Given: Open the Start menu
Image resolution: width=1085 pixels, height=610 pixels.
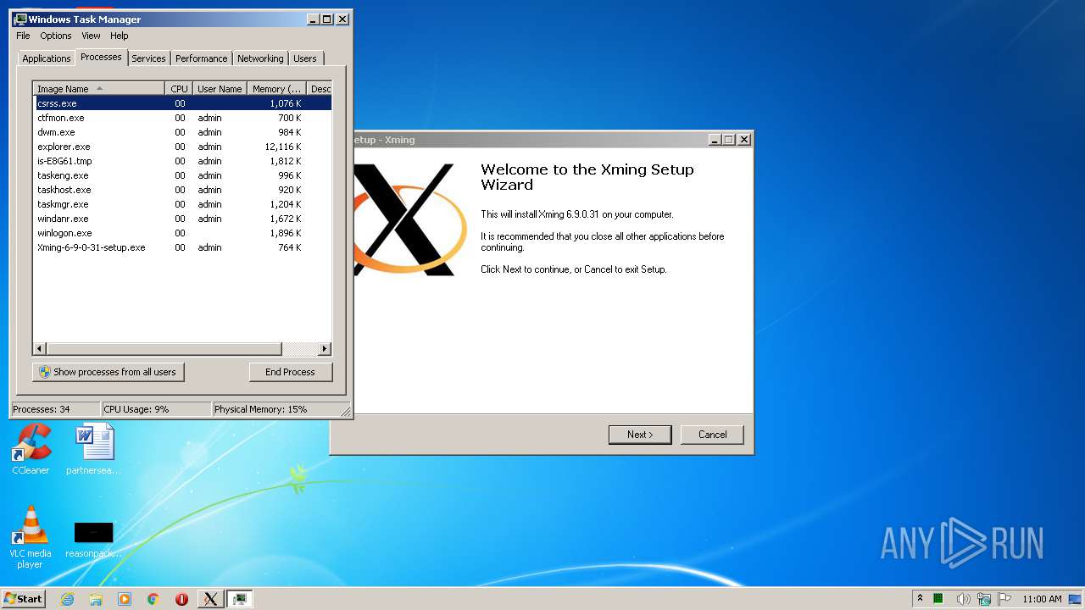Looking at the screenshot, I should pyautogui.click(x=23, y=598).
